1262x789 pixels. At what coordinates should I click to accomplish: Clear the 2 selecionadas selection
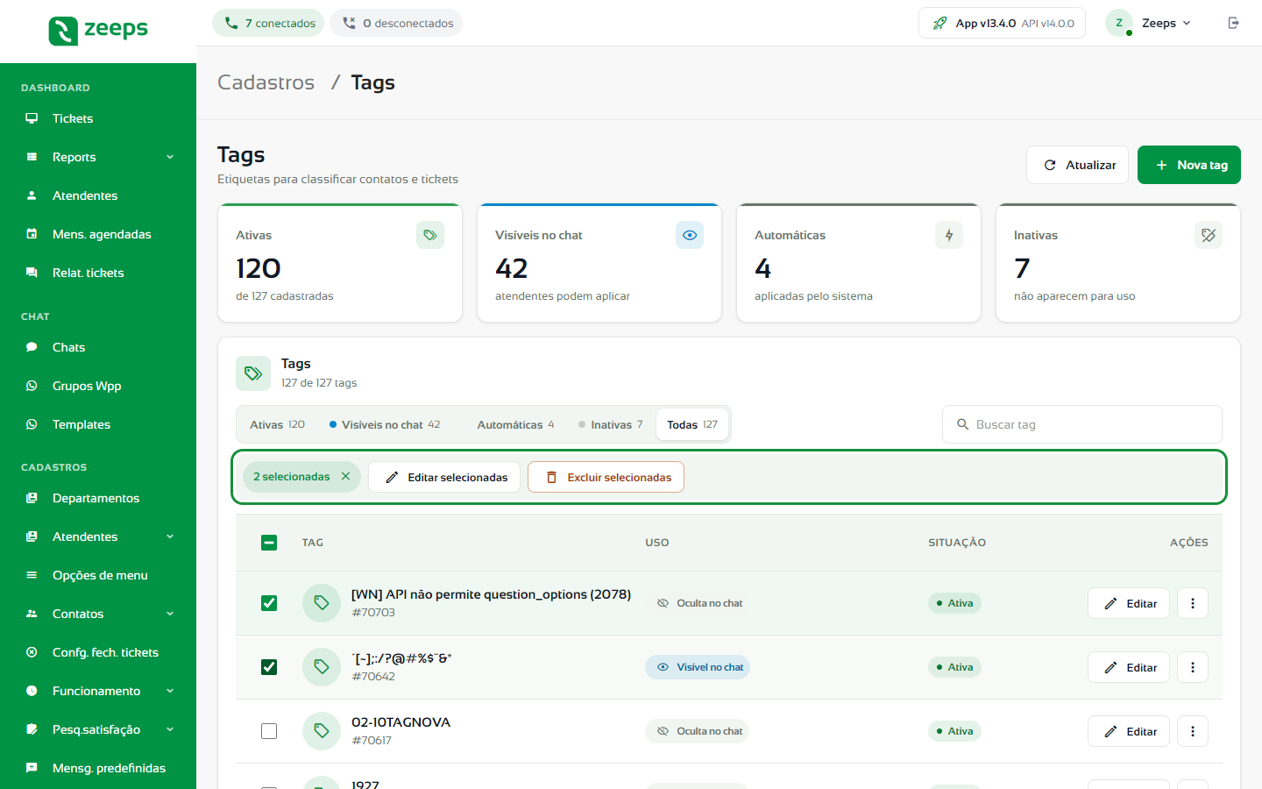pos(346,476)
